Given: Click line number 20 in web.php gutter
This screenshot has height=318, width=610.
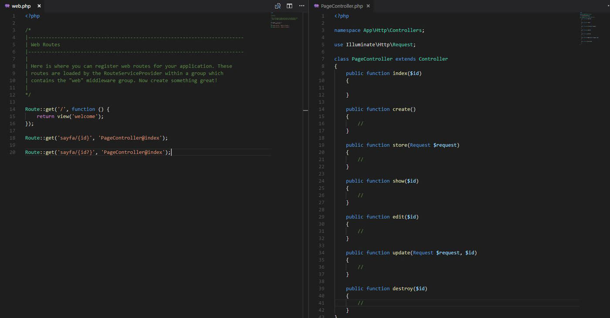Looking at the screenshot, I should click(12, 152).
